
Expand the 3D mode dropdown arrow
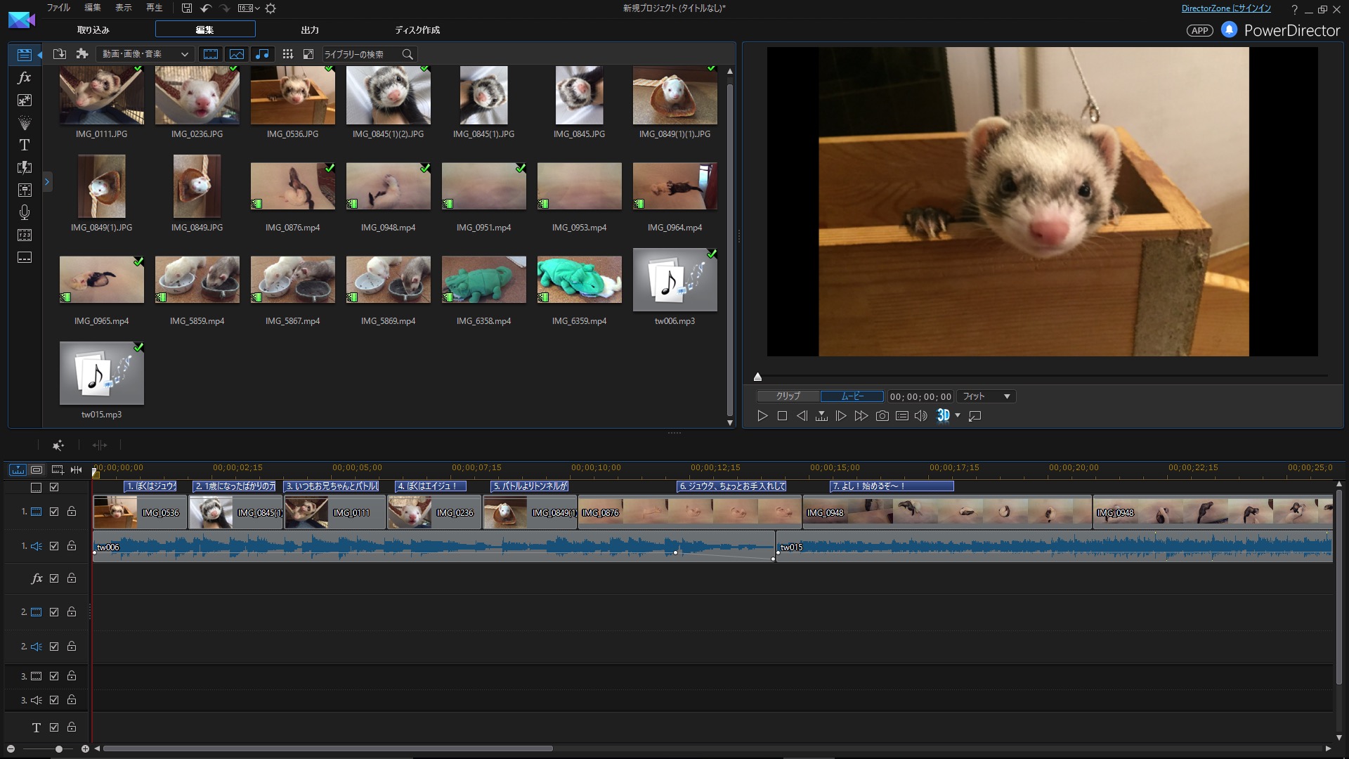pos(958,415)
